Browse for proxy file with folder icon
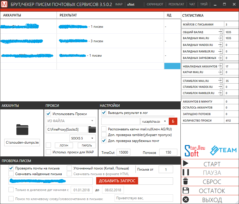This screenshot has height=204, width=239. [x=92, y=130]
